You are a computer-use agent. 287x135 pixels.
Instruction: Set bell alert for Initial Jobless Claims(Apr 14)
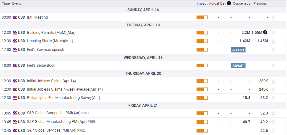[x=274, y=81]
